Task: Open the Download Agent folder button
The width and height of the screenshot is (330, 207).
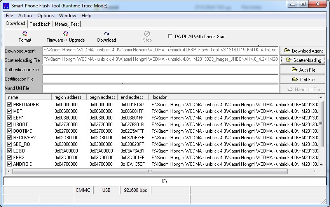Action: [303, 51]
